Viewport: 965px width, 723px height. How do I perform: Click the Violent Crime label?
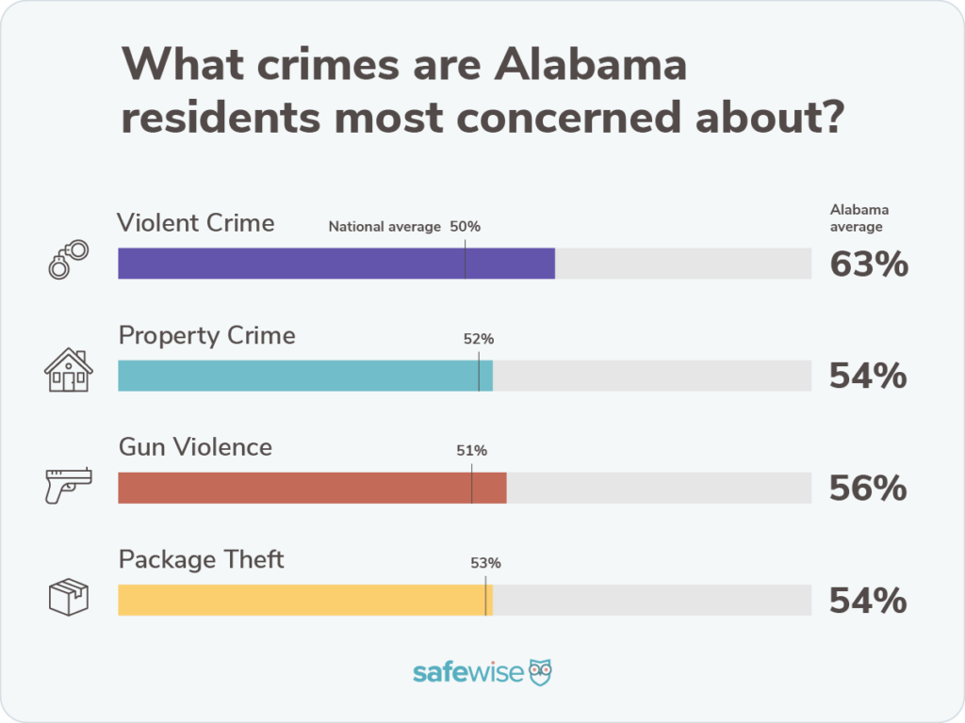[x=196, y=223]
